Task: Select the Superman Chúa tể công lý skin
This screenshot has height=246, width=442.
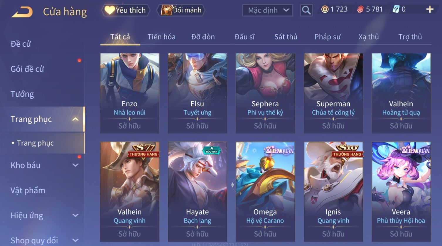Action: click(x=333, y=93)
